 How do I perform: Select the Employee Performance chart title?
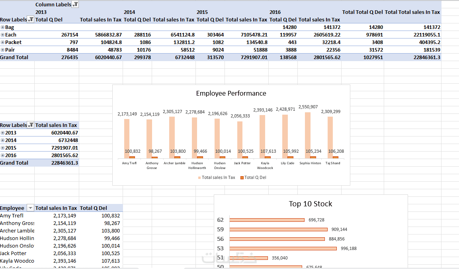click(x=231, y=93)
